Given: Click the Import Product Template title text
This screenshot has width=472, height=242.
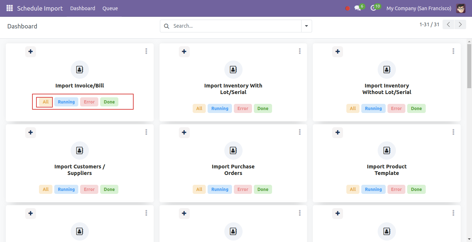Looking at the screenshot, I should click(x=387, y=170).
